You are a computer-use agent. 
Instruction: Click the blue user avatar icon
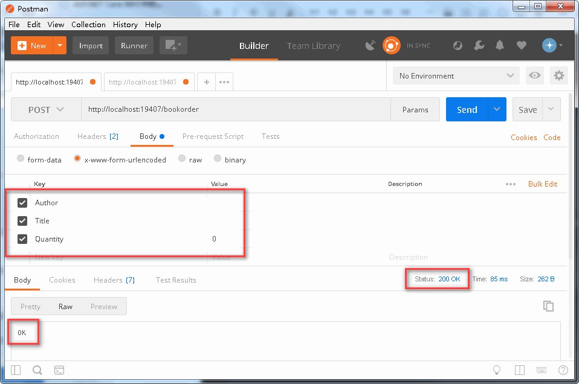(x=549, y=45)
